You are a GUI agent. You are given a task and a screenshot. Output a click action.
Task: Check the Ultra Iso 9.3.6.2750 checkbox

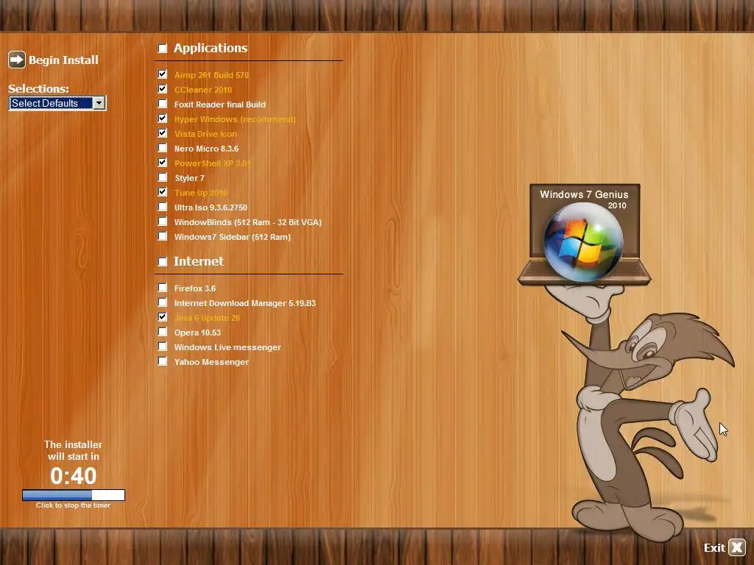163,207
